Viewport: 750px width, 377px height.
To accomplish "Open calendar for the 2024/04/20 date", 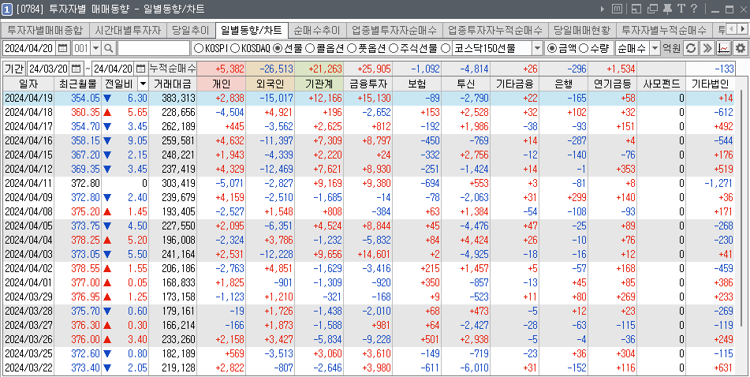I will pyautogui.click(x=62, y=49).
